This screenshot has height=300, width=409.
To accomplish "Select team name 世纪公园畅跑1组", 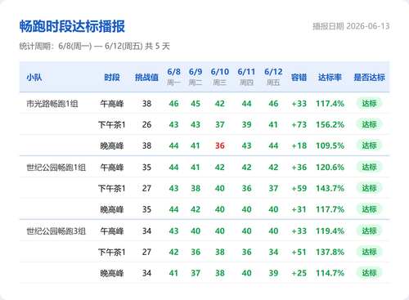I will [56, 168].
